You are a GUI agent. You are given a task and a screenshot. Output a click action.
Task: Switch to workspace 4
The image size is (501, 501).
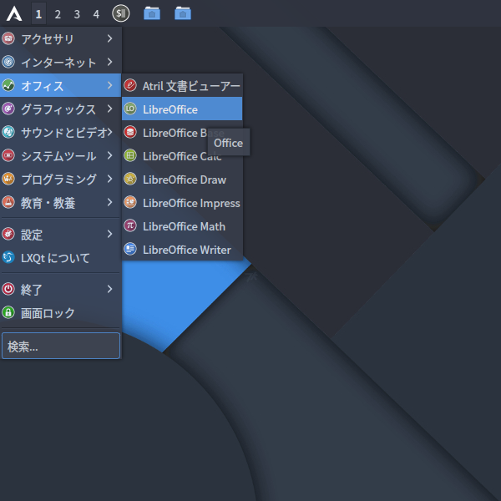[96, 13]
